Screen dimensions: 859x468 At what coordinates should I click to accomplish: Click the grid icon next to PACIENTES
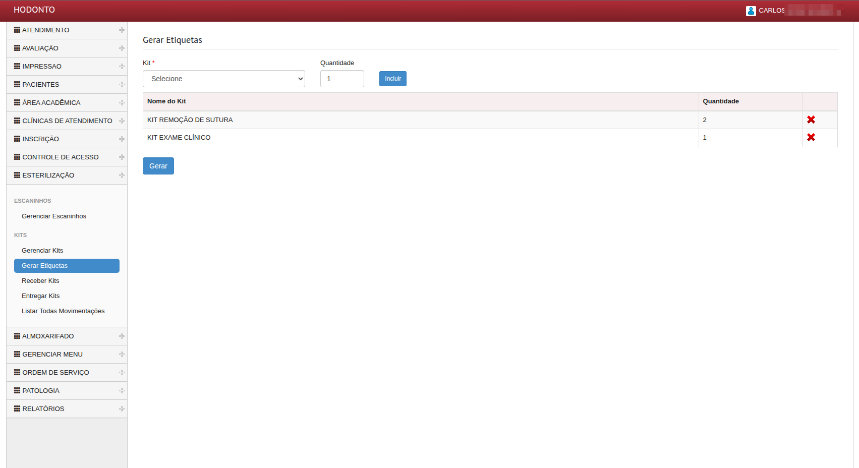pos(17,84)
